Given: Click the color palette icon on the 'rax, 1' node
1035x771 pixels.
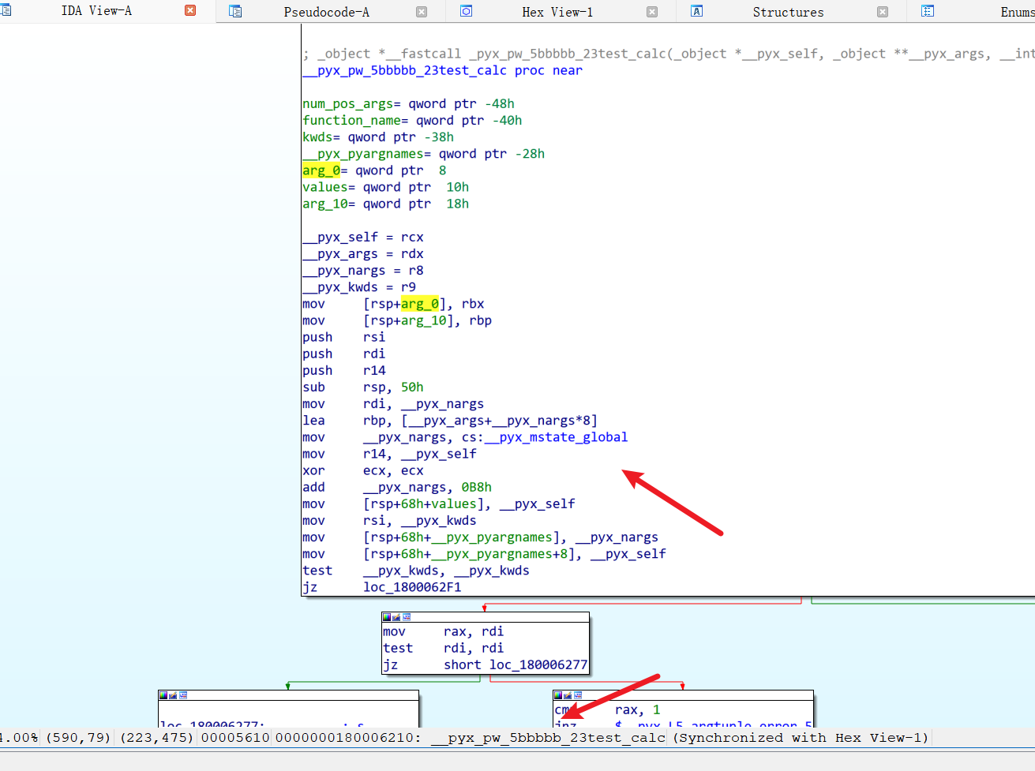Looking at the screenshot, I should (559, 695).
